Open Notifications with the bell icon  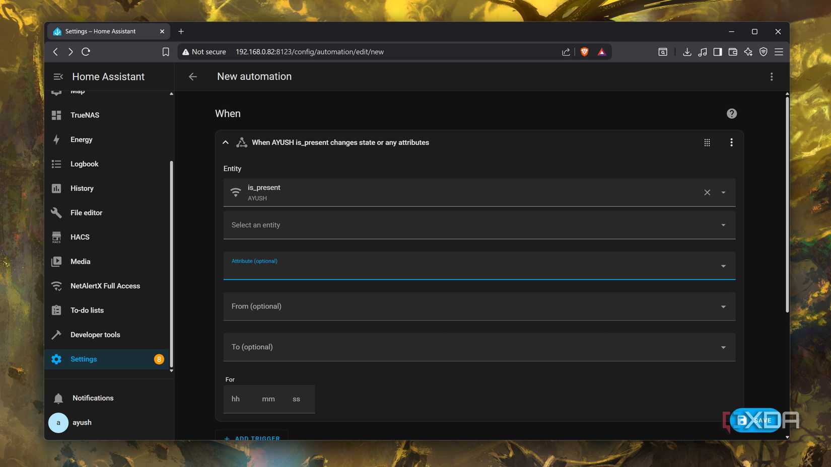point(57,398)
